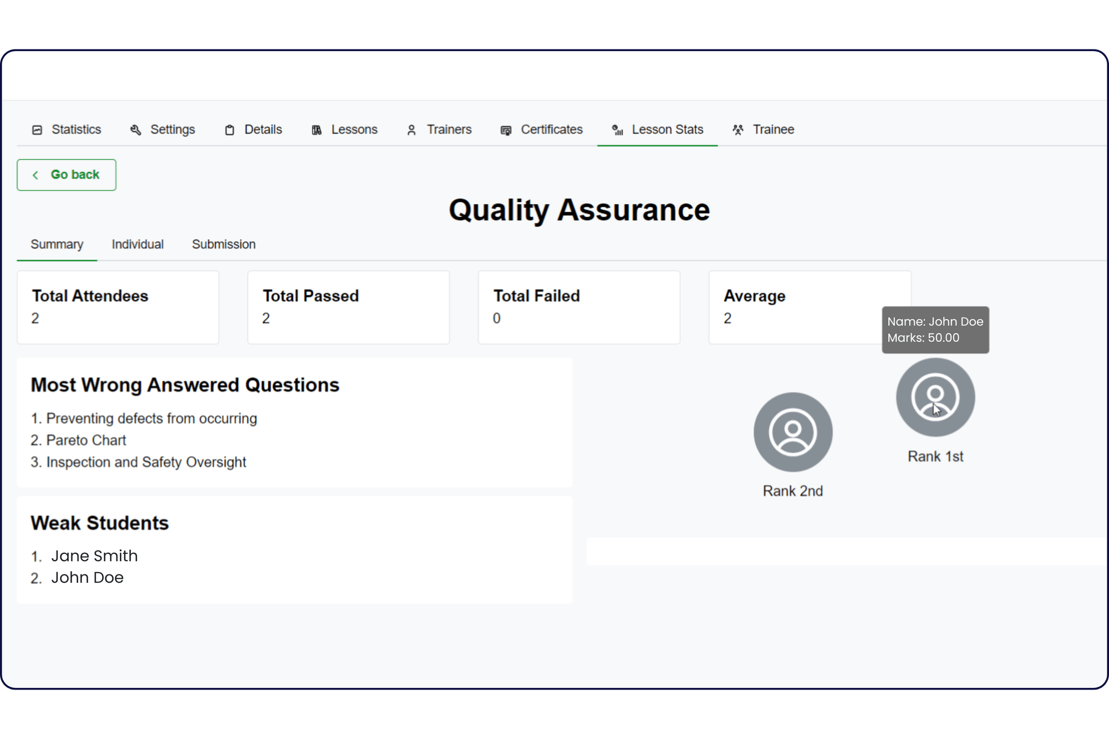Click the Trainee group icon
Viewport: 1109px width, 739px height.
737,130
